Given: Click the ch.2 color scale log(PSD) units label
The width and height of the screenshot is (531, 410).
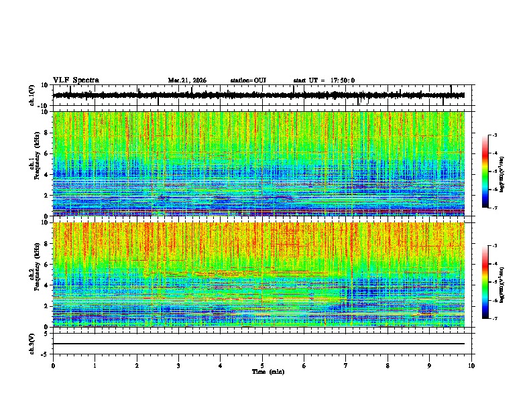Looking at the screenshot, I should pyautogui.click(x=502, y=285).
